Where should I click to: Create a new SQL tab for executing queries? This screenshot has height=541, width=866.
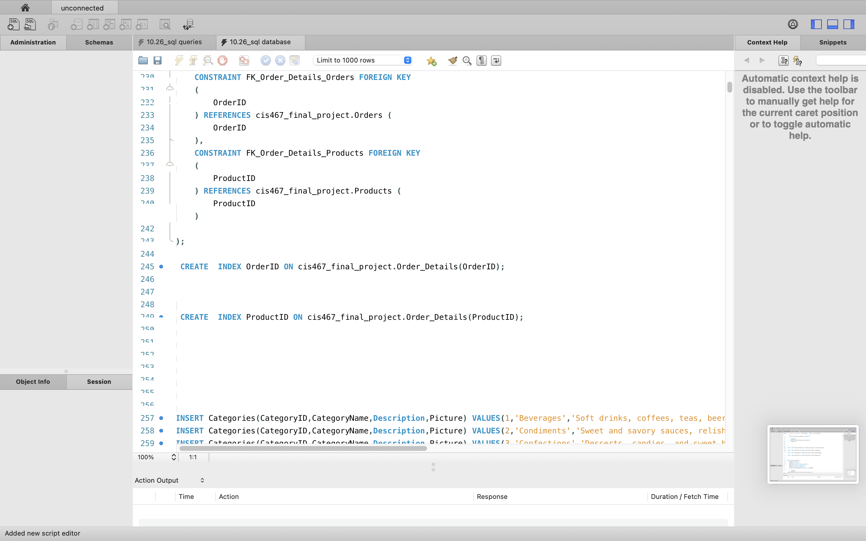point(13,24)
